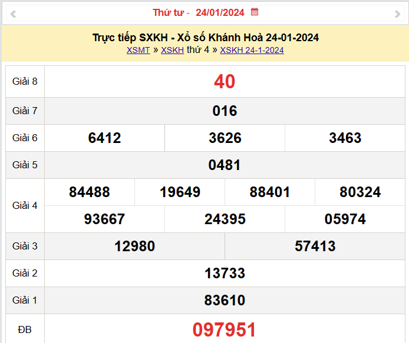
Task: Select Giải 4 number 24395
Action: [x=225, y=219]
